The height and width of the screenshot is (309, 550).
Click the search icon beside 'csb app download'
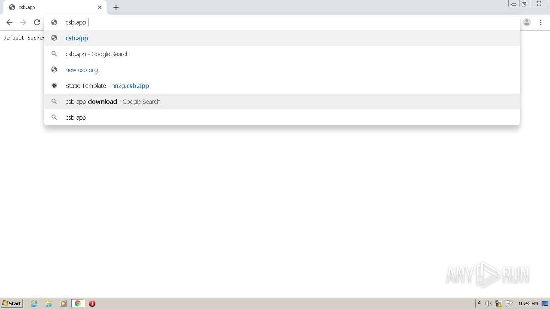pos(54,102)
